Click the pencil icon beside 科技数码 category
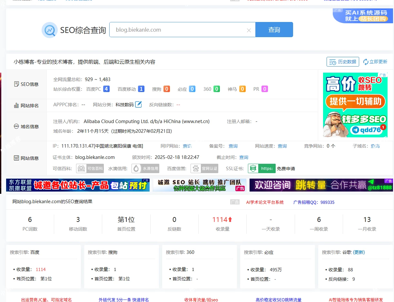This screenshot has width=394, height=302. 138,104
